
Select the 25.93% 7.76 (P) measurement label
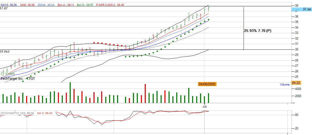257,31
